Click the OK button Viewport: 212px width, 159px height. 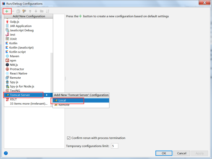164,153
